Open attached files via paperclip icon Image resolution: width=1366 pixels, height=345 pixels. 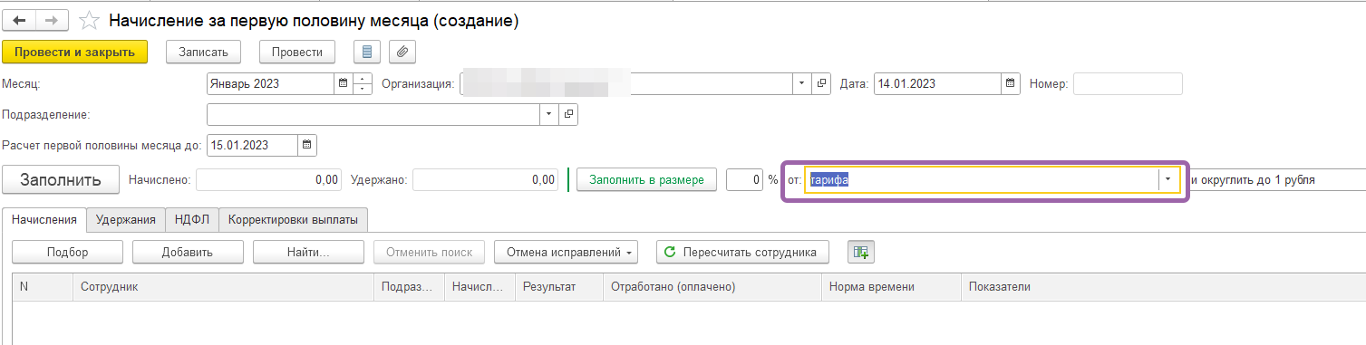[403, 52]
